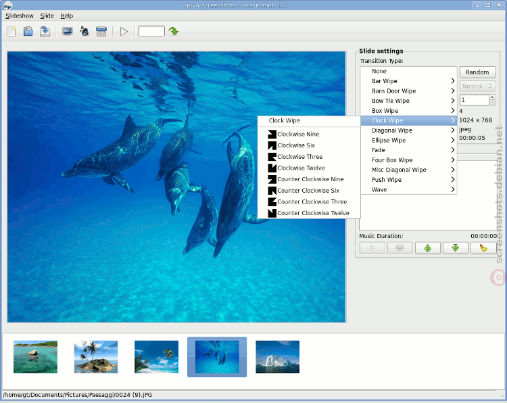Open the Slide menu
Image resolution: width=507 pixels, height=403 pixels.
click(47, 16)
